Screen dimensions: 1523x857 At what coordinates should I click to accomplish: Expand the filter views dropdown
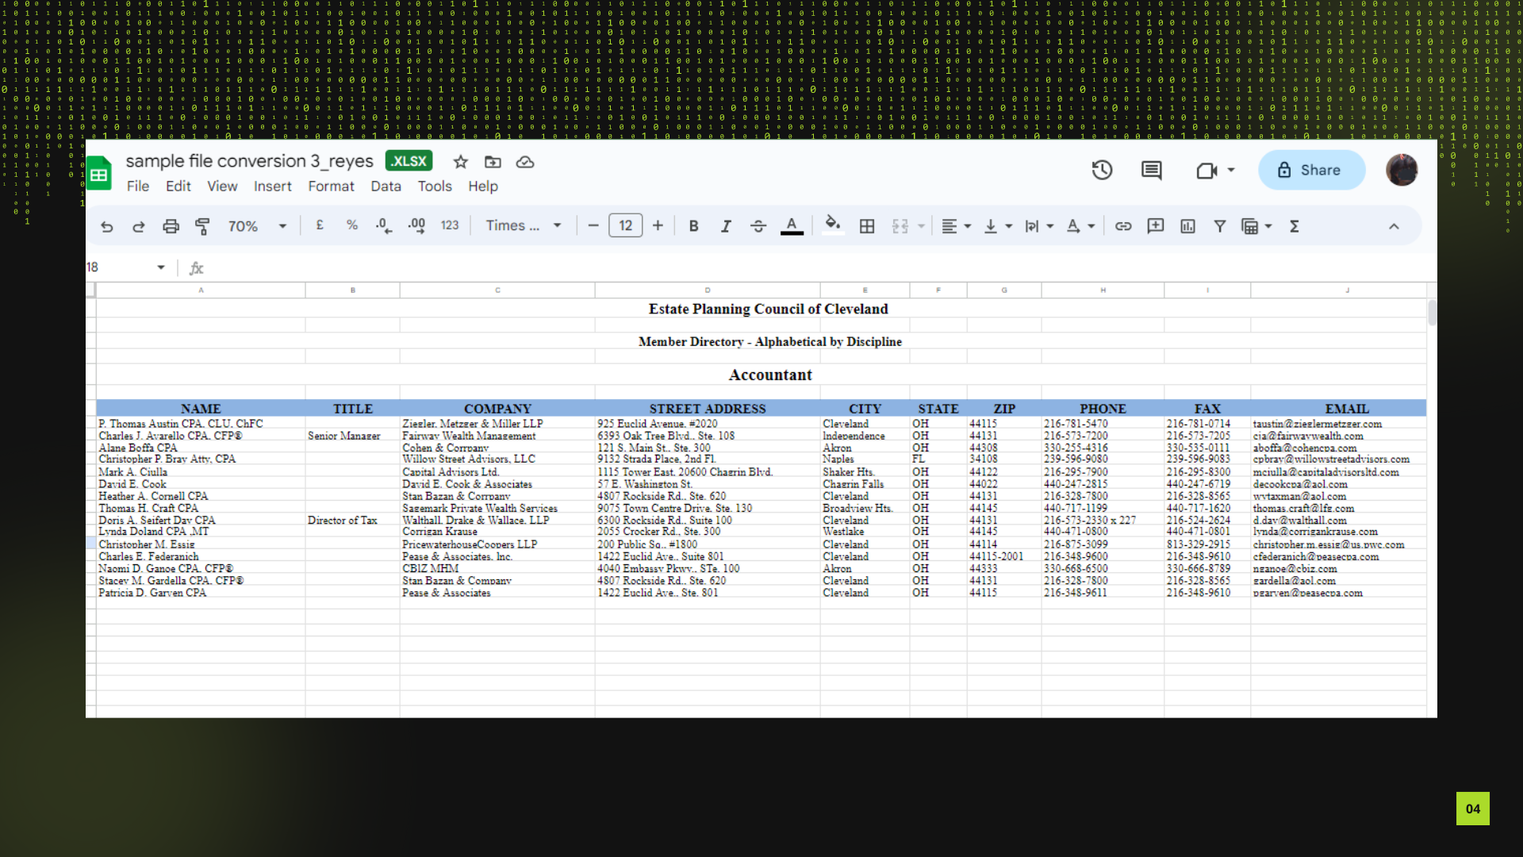pos(1268,226)
